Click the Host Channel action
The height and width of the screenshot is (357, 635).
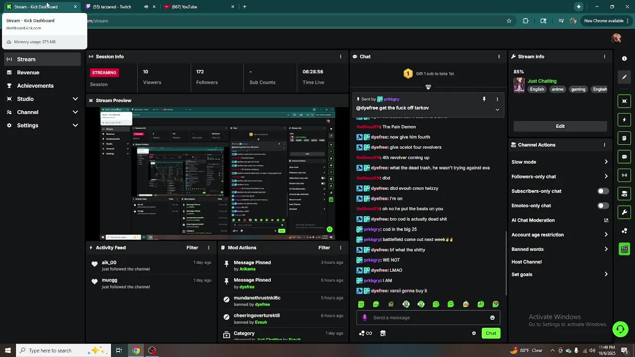click(526, 262)
